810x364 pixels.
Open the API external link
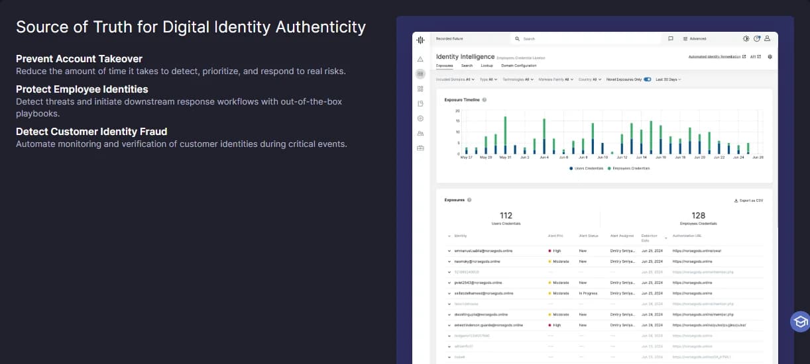[756, 57]
